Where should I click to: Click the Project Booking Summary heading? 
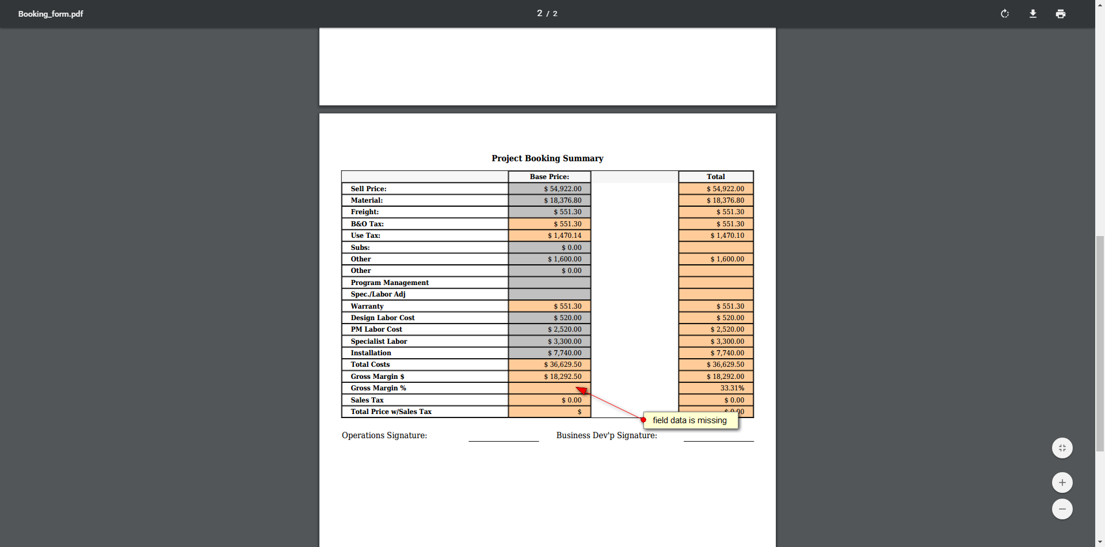click(x=547, y=158)
